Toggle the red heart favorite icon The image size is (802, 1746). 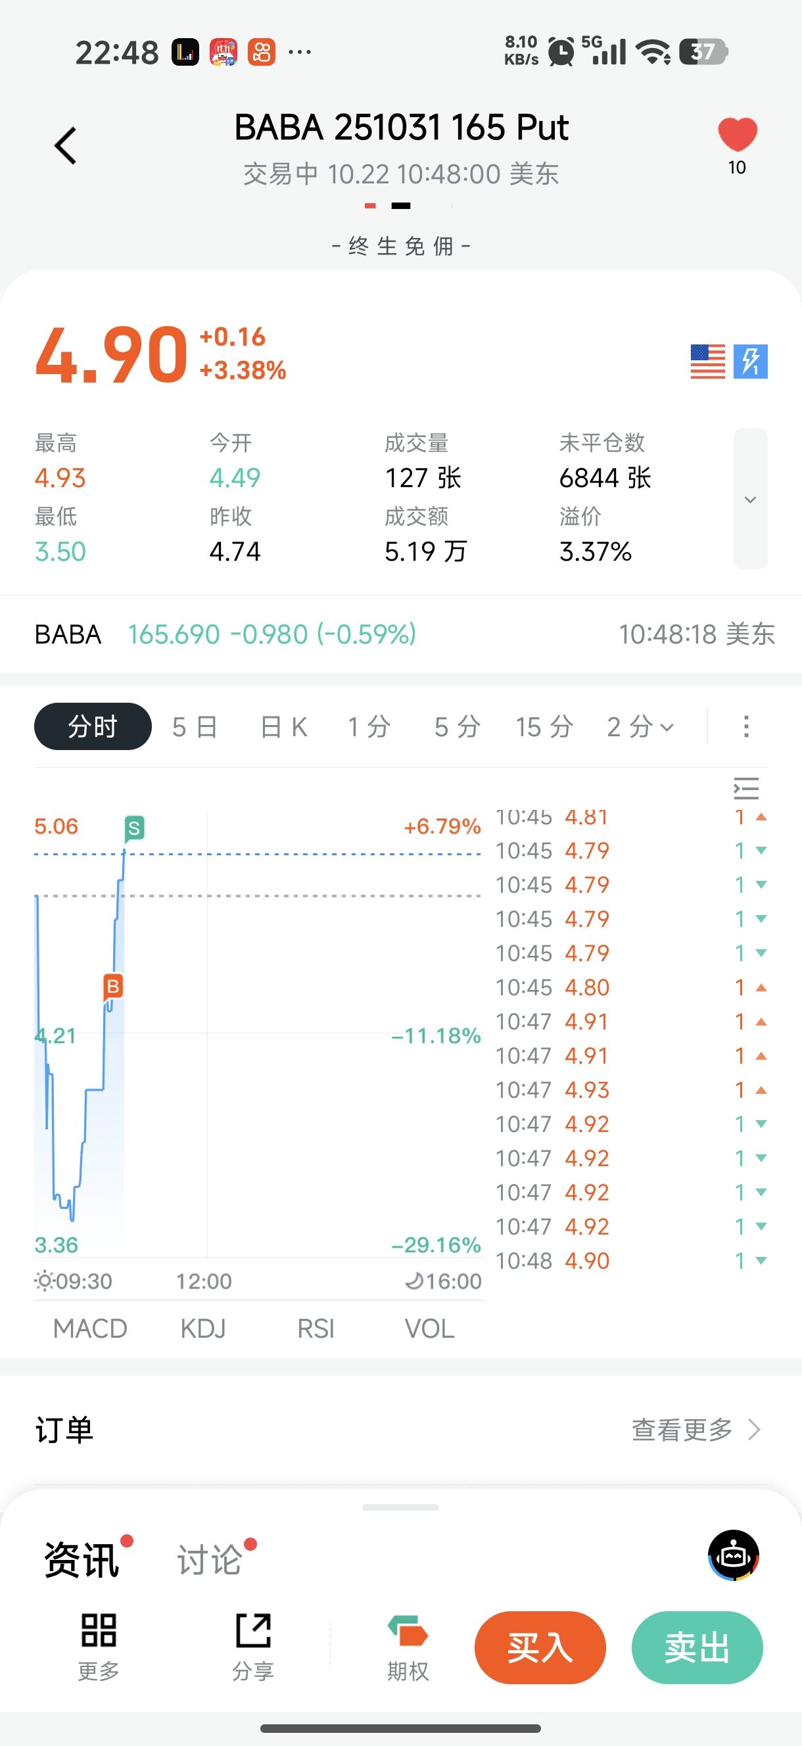point(738,135)
